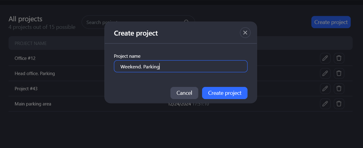Screen dimensions: 363x148
Task: Click the search magnifier icon
Action: click(x=187, y=22)
